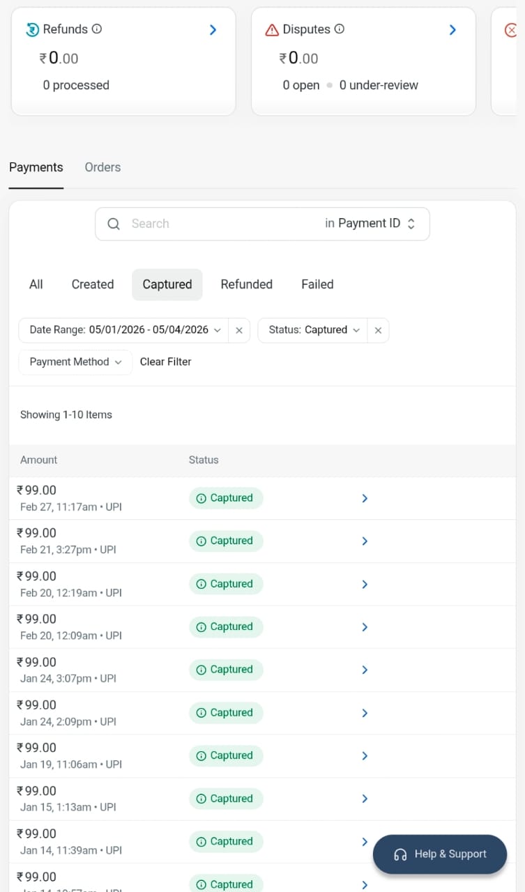
Task: Remove the Date Range filter with X
Action: point(239,330)
